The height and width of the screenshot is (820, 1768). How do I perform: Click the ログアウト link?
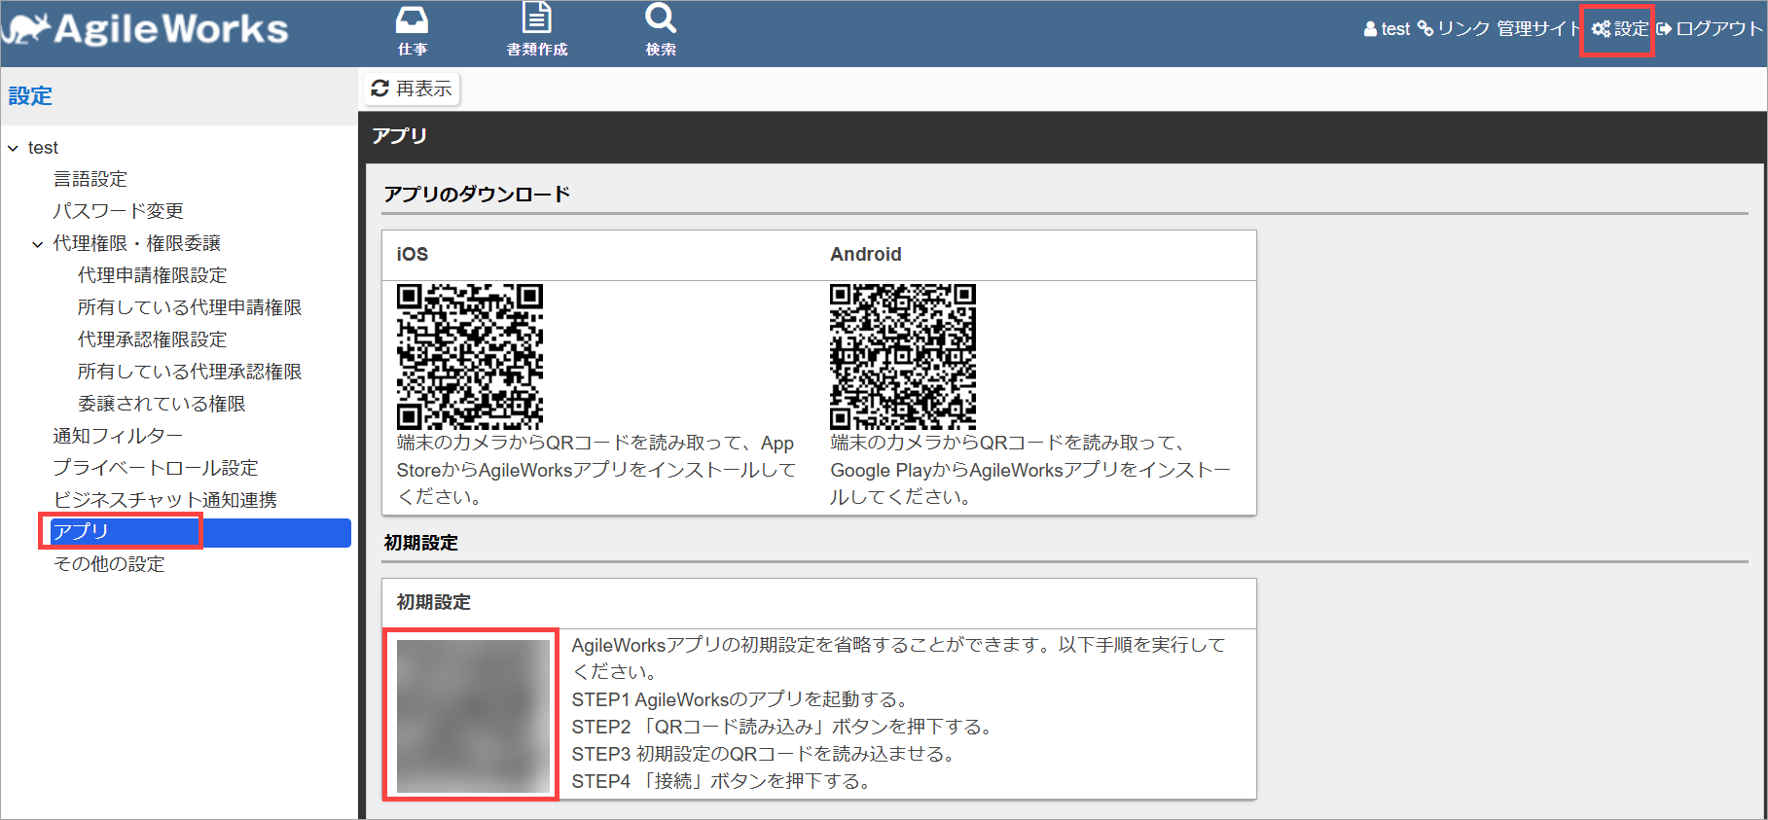point(1710,29)
